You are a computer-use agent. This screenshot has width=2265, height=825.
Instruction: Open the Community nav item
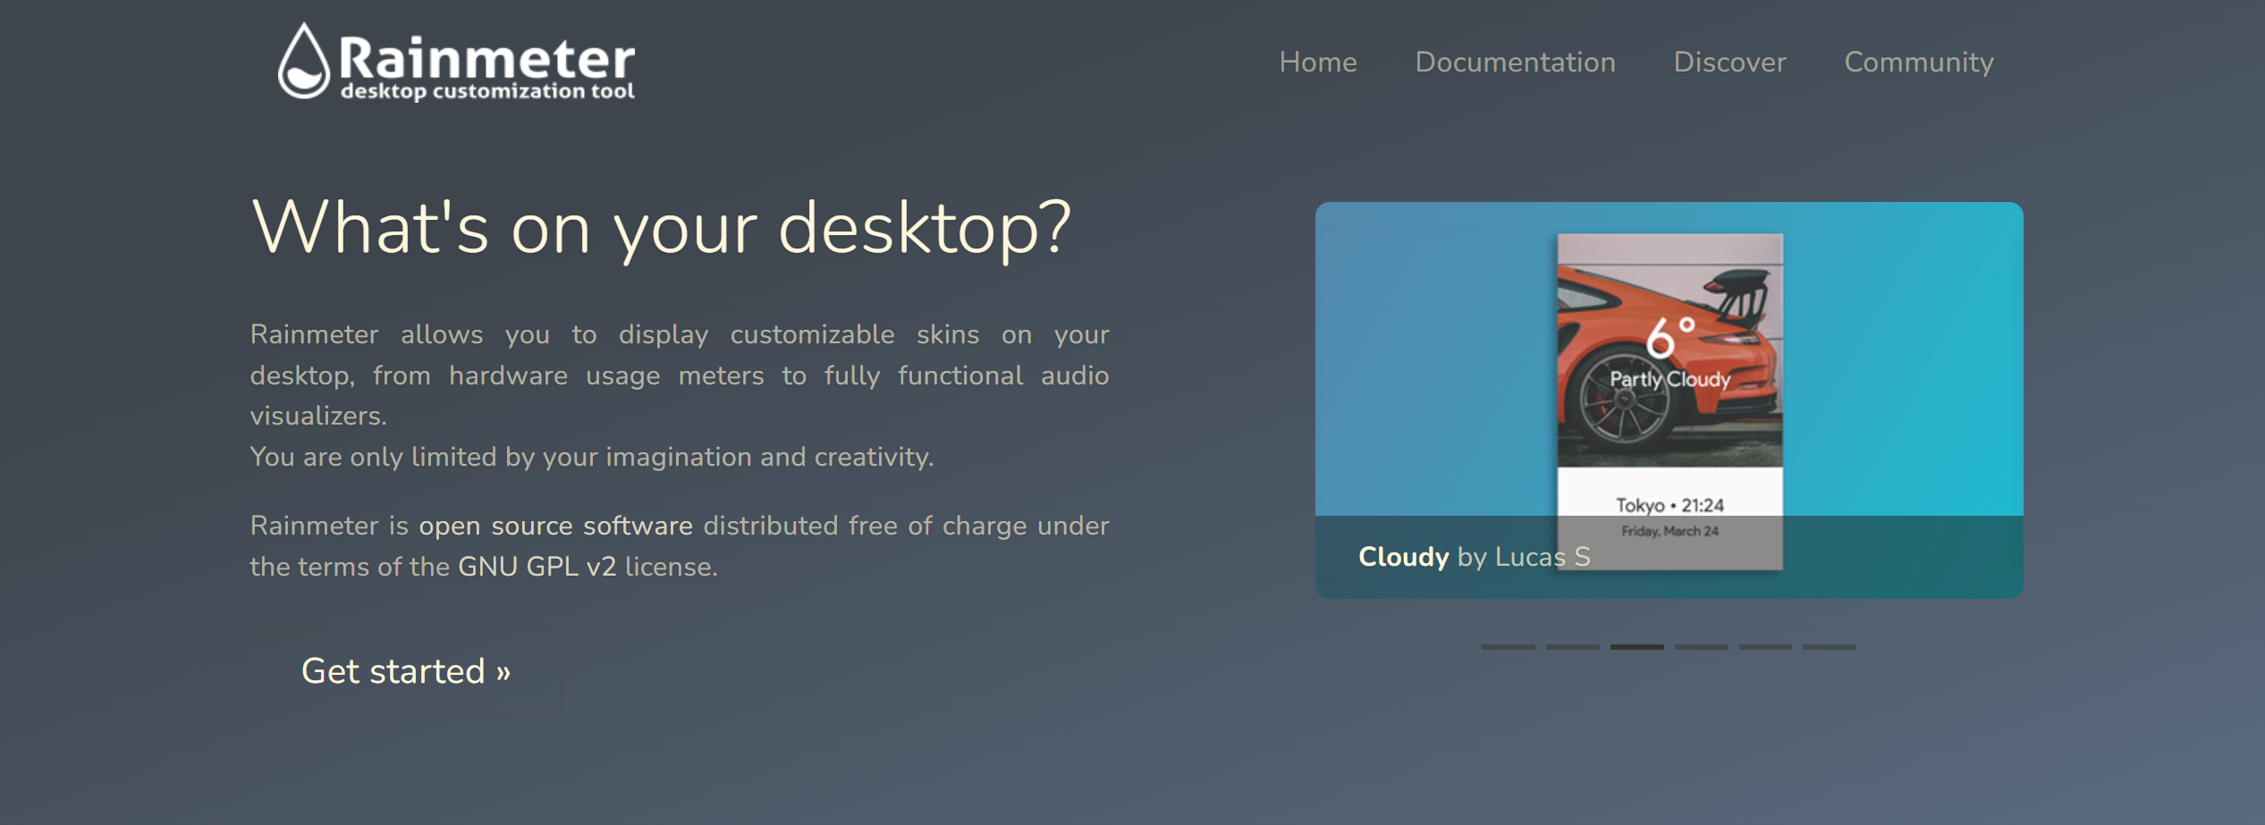pyautogui.click(x=1919, y=63)
